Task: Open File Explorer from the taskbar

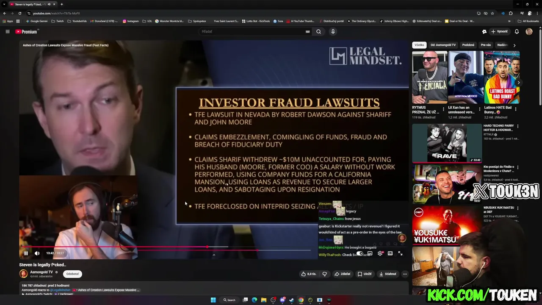Action: tap(264, 300)
